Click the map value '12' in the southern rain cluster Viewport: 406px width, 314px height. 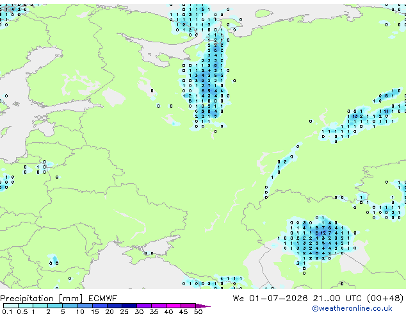click(x=323, y=233)
